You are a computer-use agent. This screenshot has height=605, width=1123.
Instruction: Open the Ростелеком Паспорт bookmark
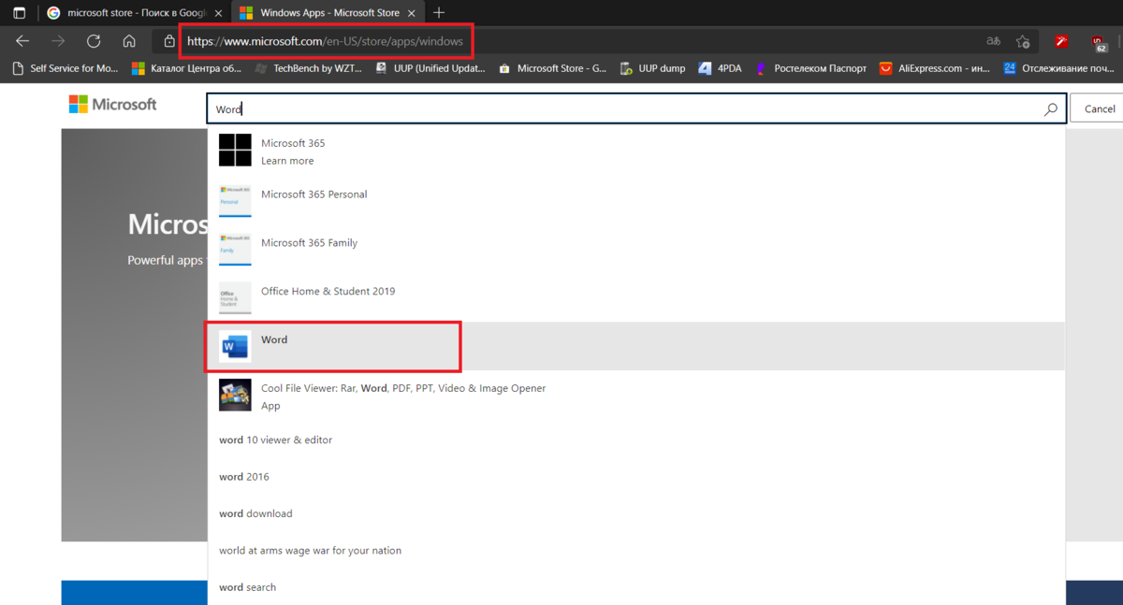(810, 68)
